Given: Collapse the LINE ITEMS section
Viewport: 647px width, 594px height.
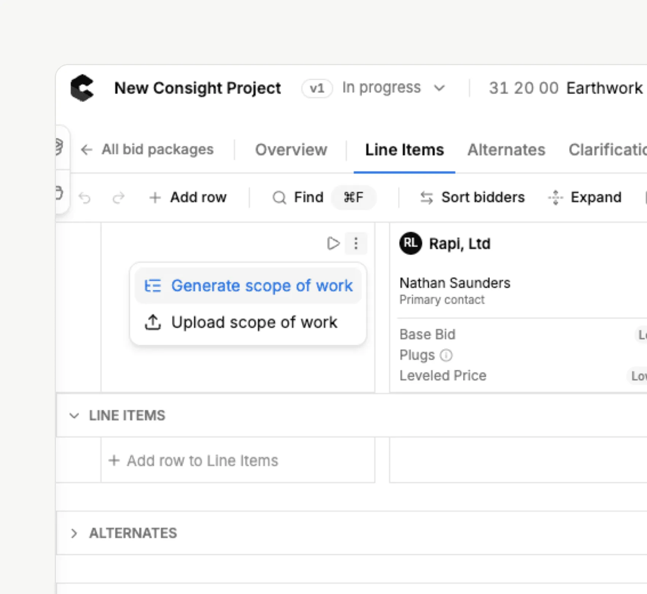Looking at the screenshot, I should [74, 415].
